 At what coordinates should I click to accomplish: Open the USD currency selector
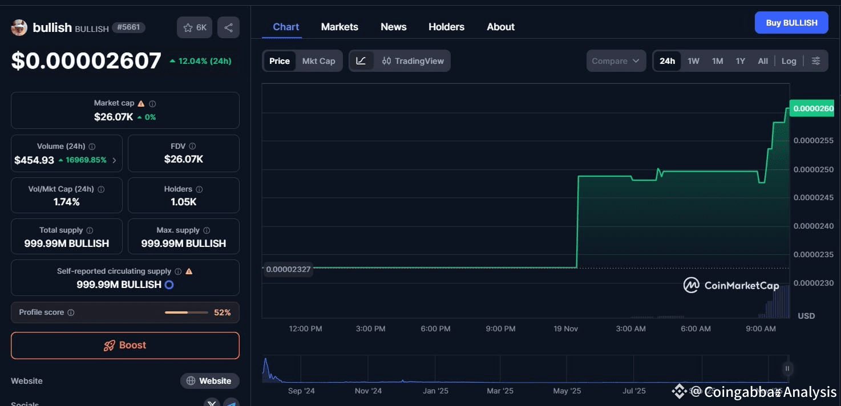click(x=806, y=315)
